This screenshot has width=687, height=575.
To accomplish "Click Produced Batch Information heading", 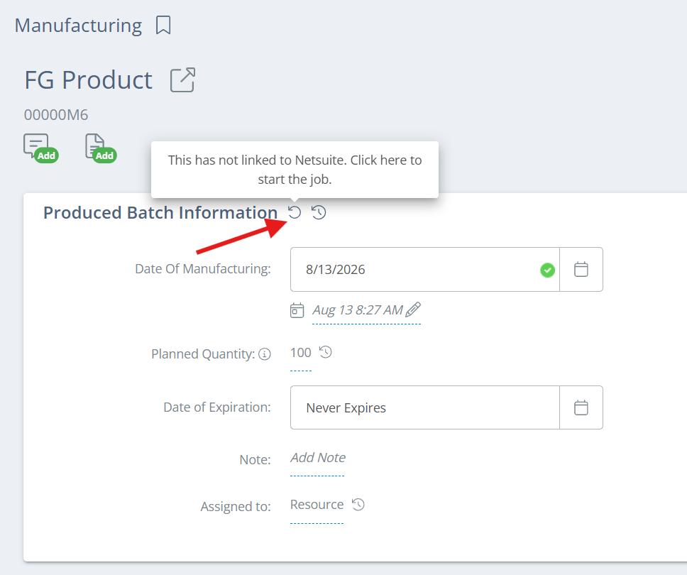I will point(160,212).
